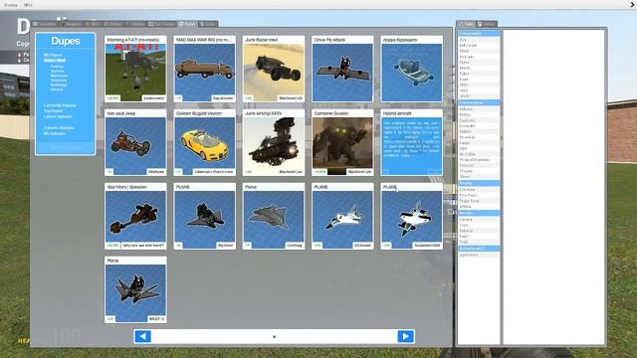Select the page indicator dot
This screenshot has width=637, height=358.
[275, 336]
